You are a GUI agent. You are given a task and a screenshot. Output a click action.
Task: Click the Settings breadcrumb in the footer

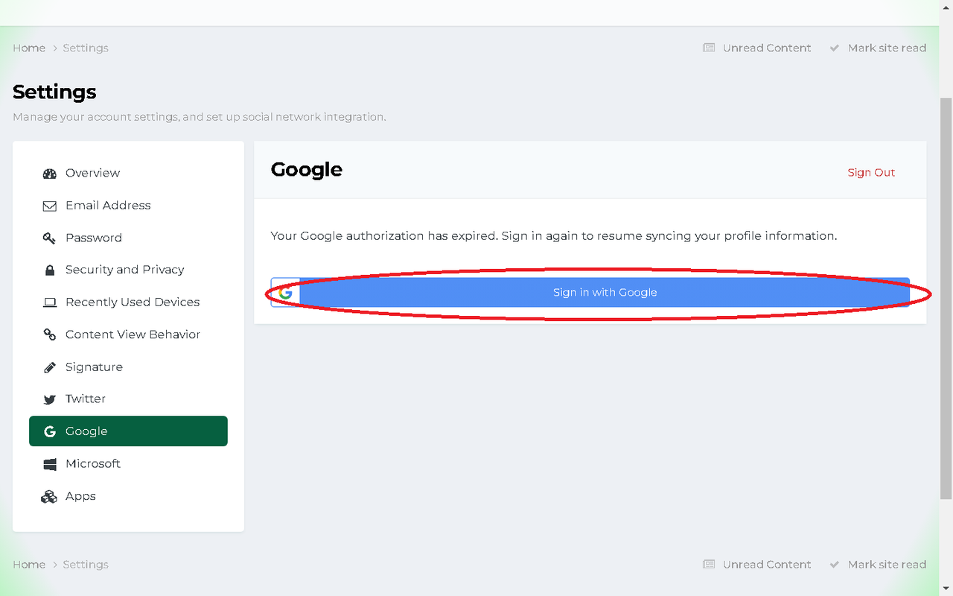pyautogui.click(x=86, y=565)
